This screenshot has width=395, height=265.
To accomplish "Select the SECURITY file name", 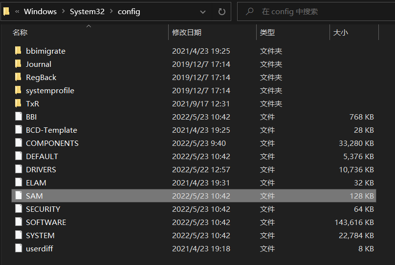I will point(43,209).
